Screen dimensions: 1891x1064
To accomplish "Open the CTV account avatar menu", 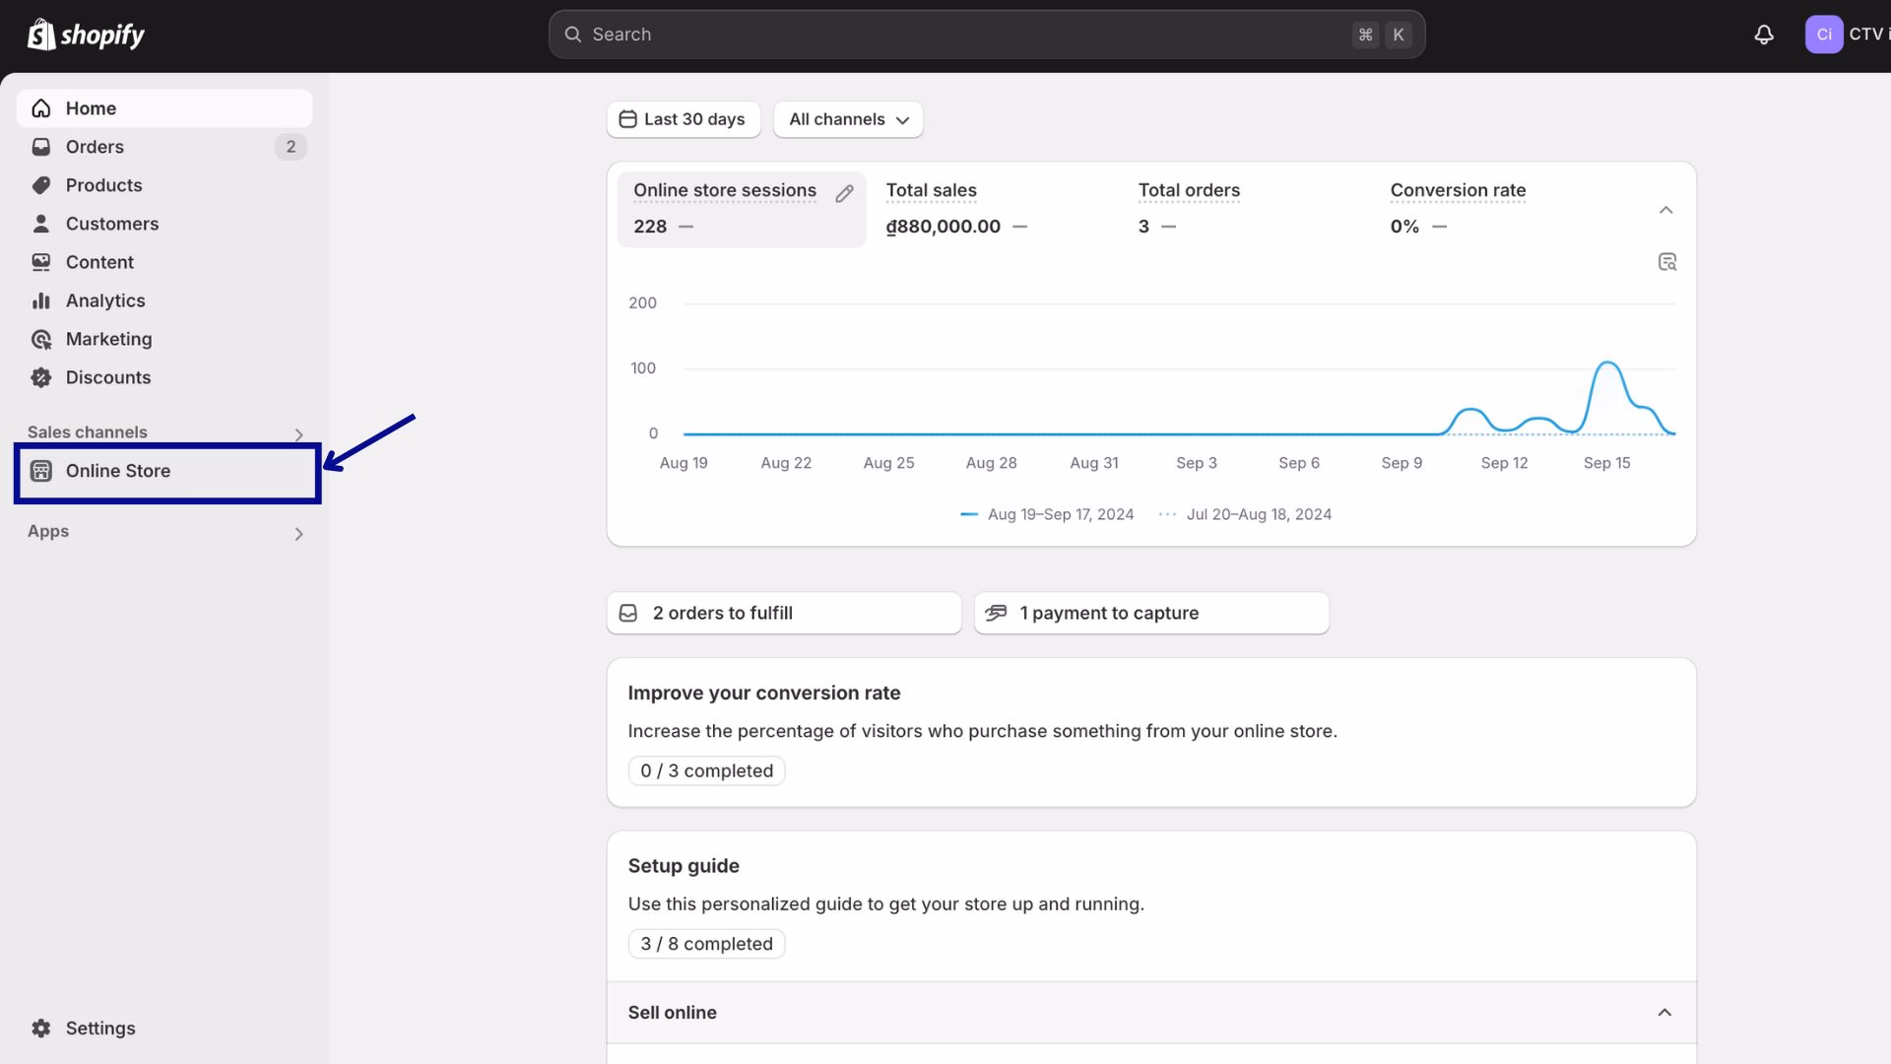I will (x=1824, y=34).
